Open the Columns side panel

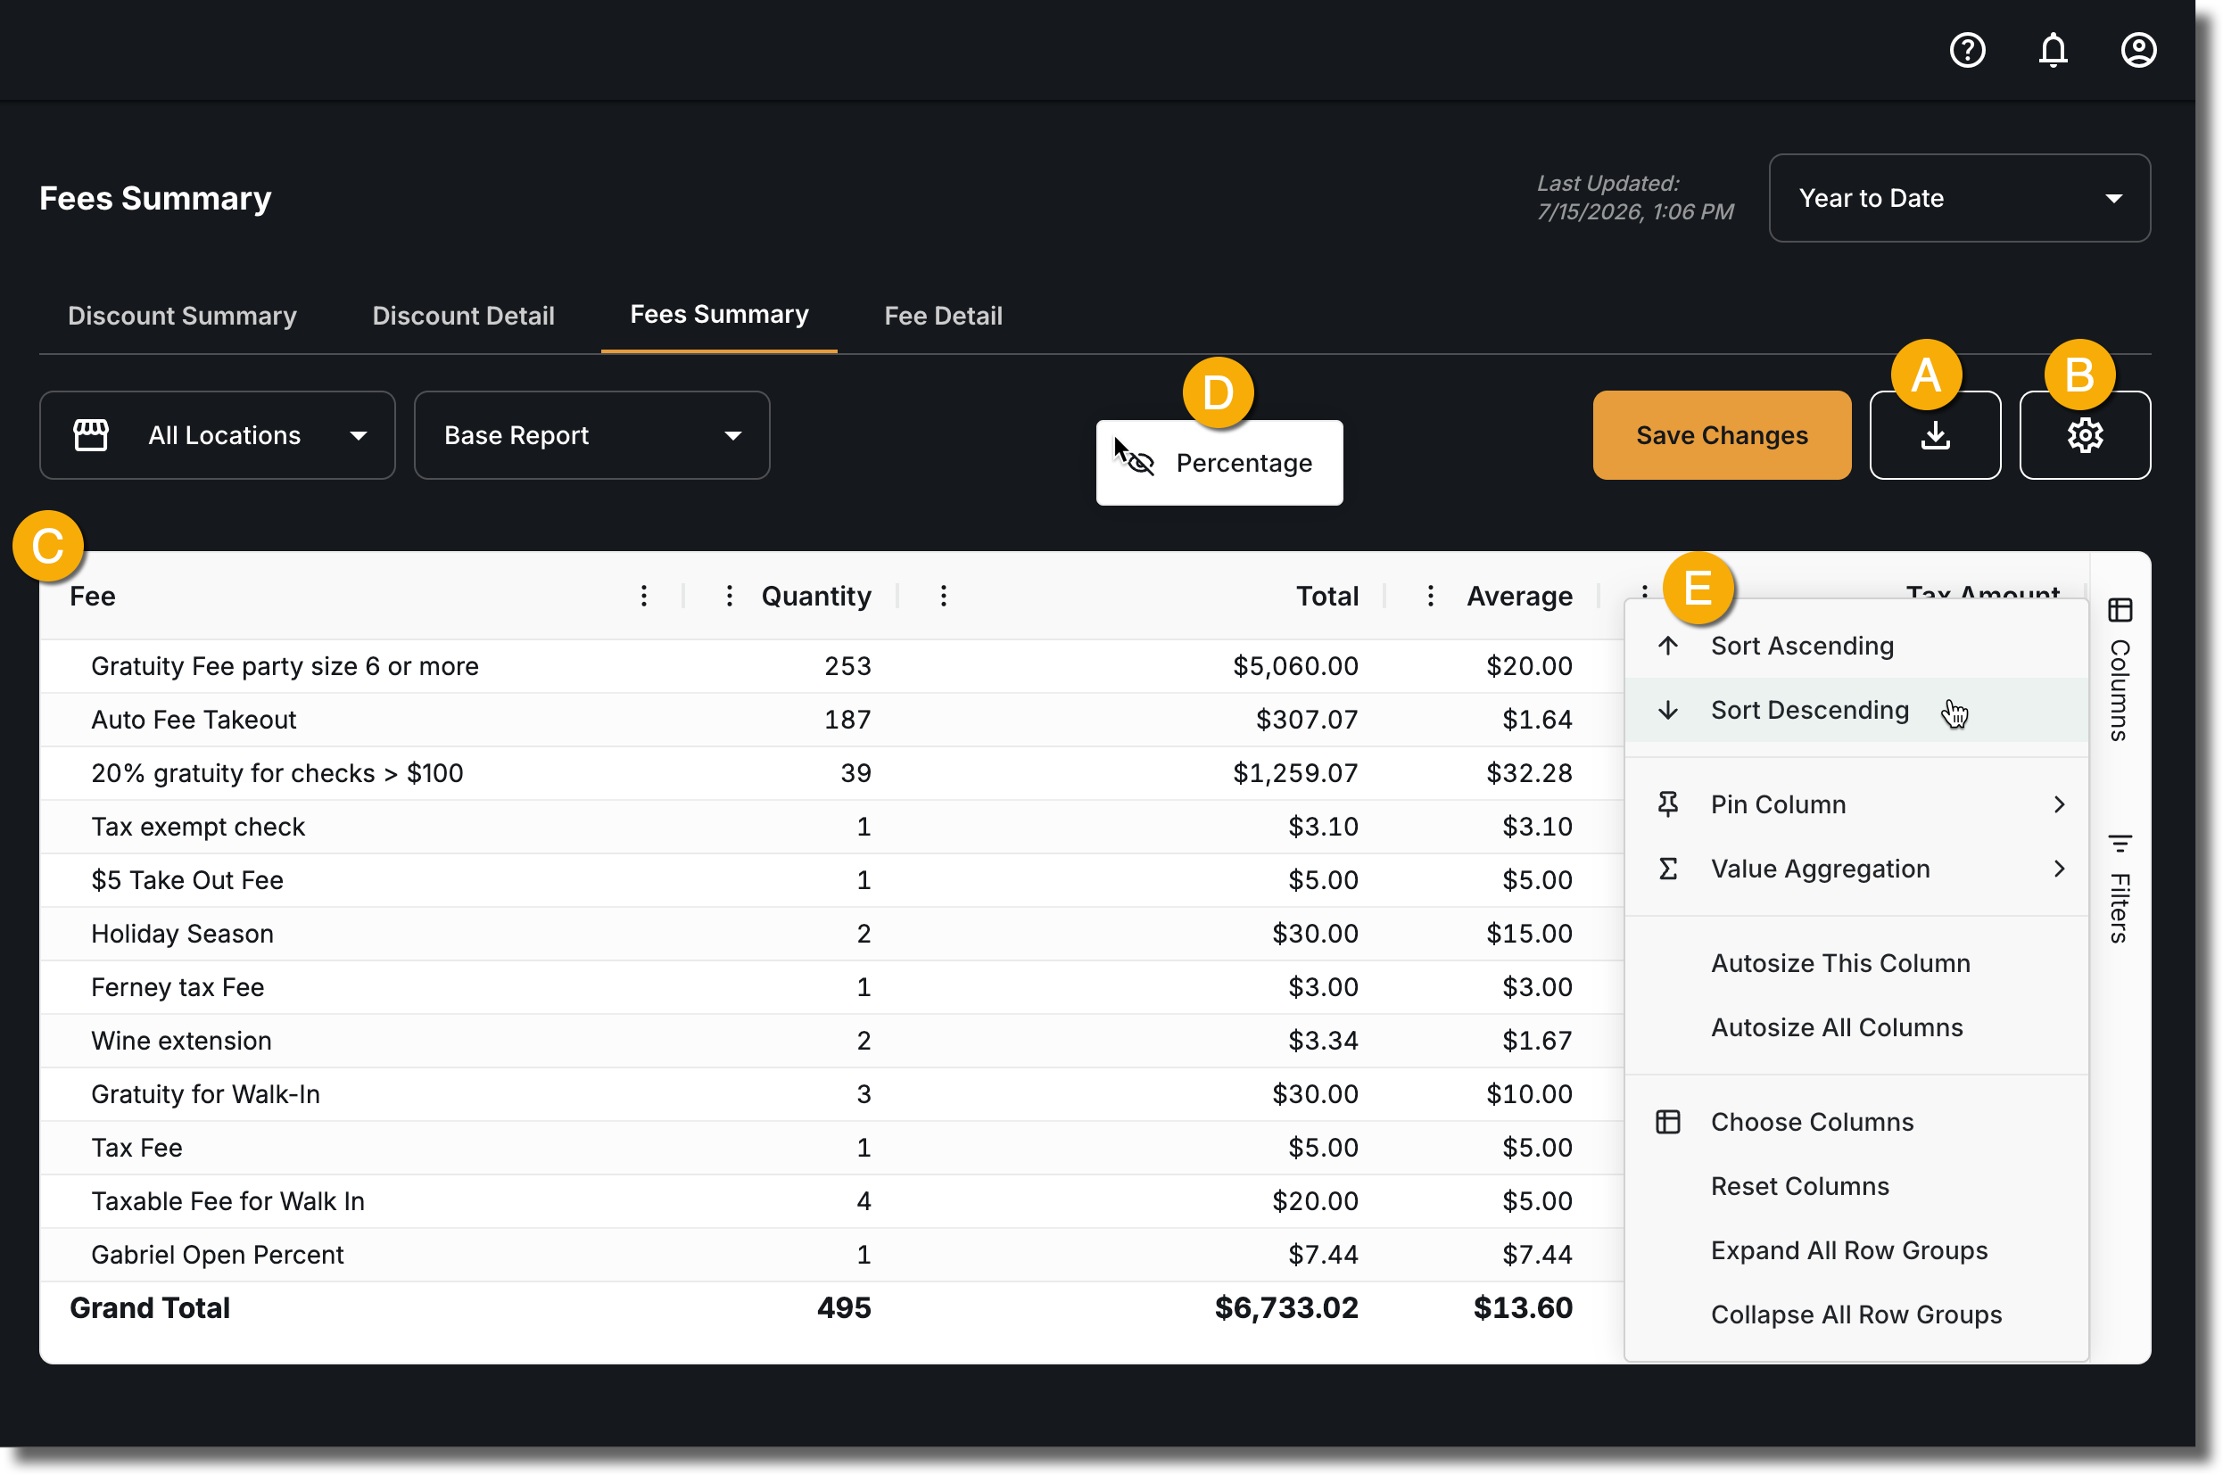(x=2120, y=670)
